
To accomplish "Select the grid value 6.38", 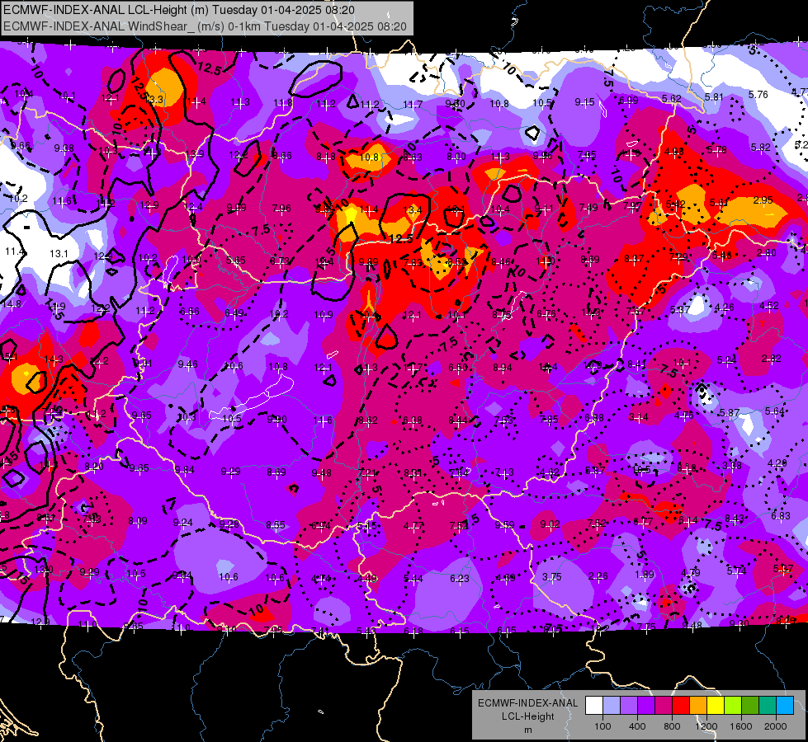I will (412, 420).
